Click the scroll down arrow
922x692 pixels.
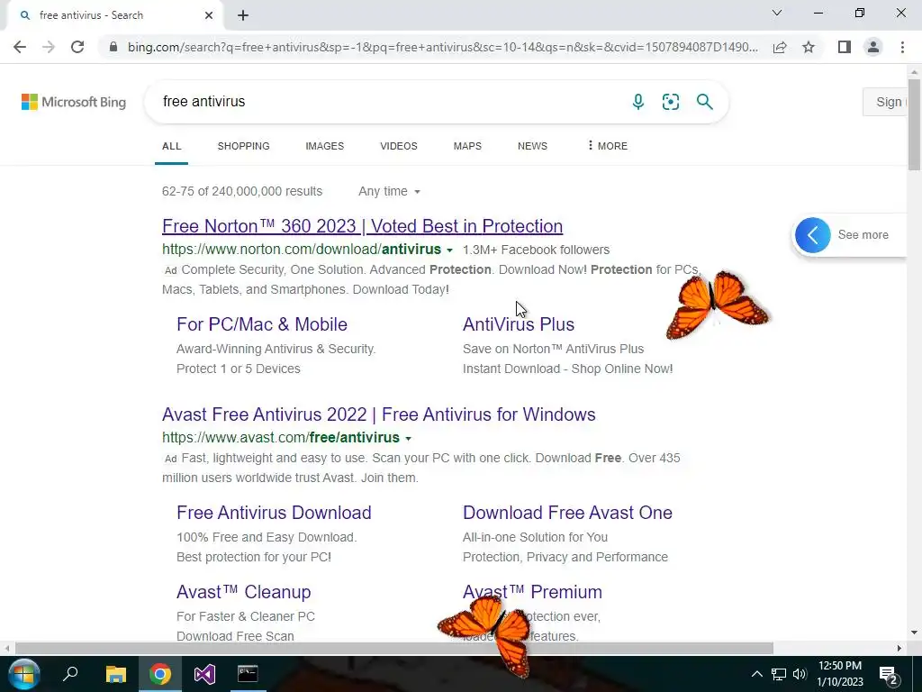pyautogui.click(x=914, y=633)
